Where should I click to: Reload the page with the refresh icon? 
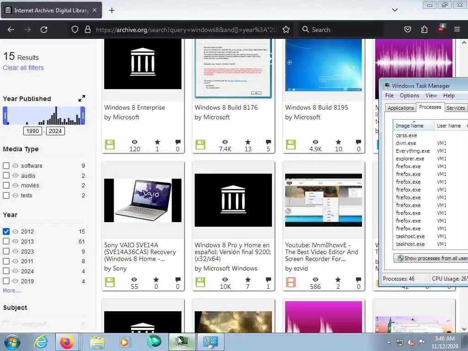[x=44, y=30]
